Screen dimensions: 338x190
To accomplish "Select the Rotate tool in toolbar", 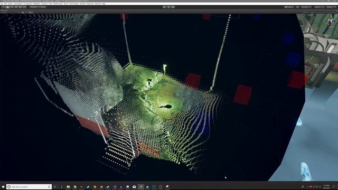I will tap(12, 7).
